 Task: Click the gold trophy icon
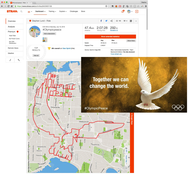click(49, 48)
